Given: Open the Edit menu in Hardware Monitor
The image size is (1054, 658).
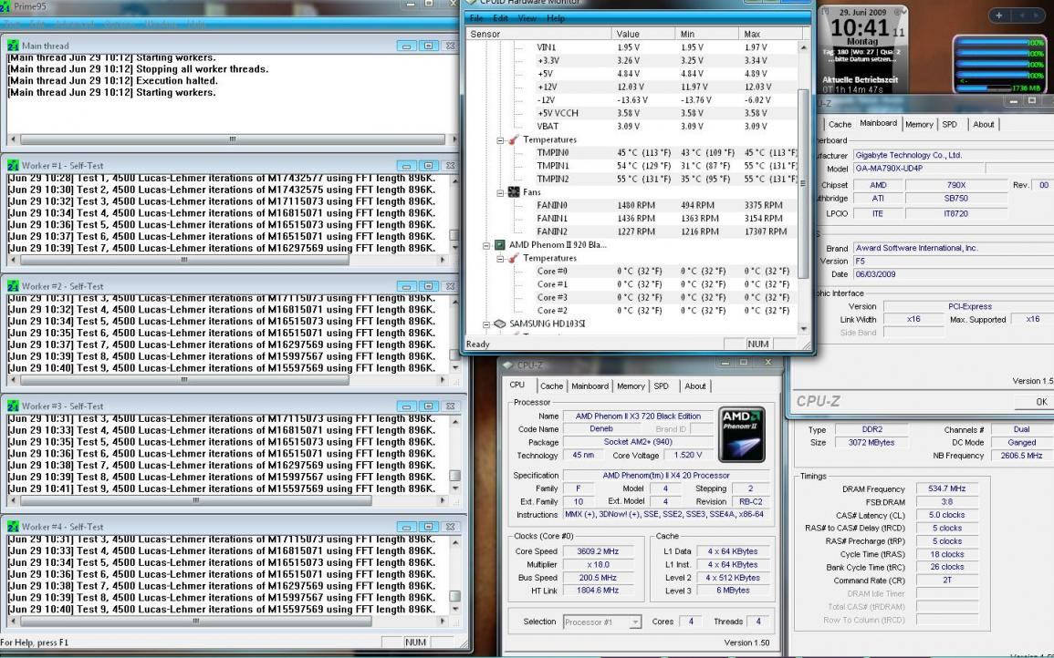Looking at the screenshot, I should point(501,18).
